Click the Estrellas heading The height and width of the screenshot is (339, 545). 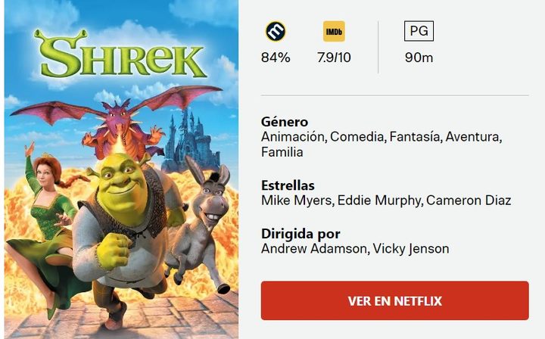pos(288,185)
